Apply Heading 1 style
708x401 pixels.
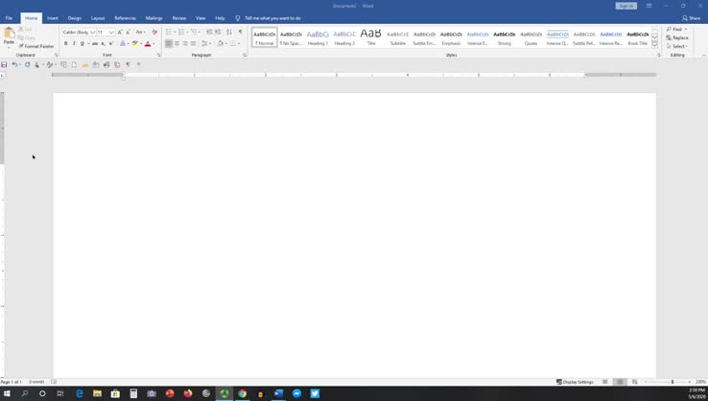pos(318,37)
